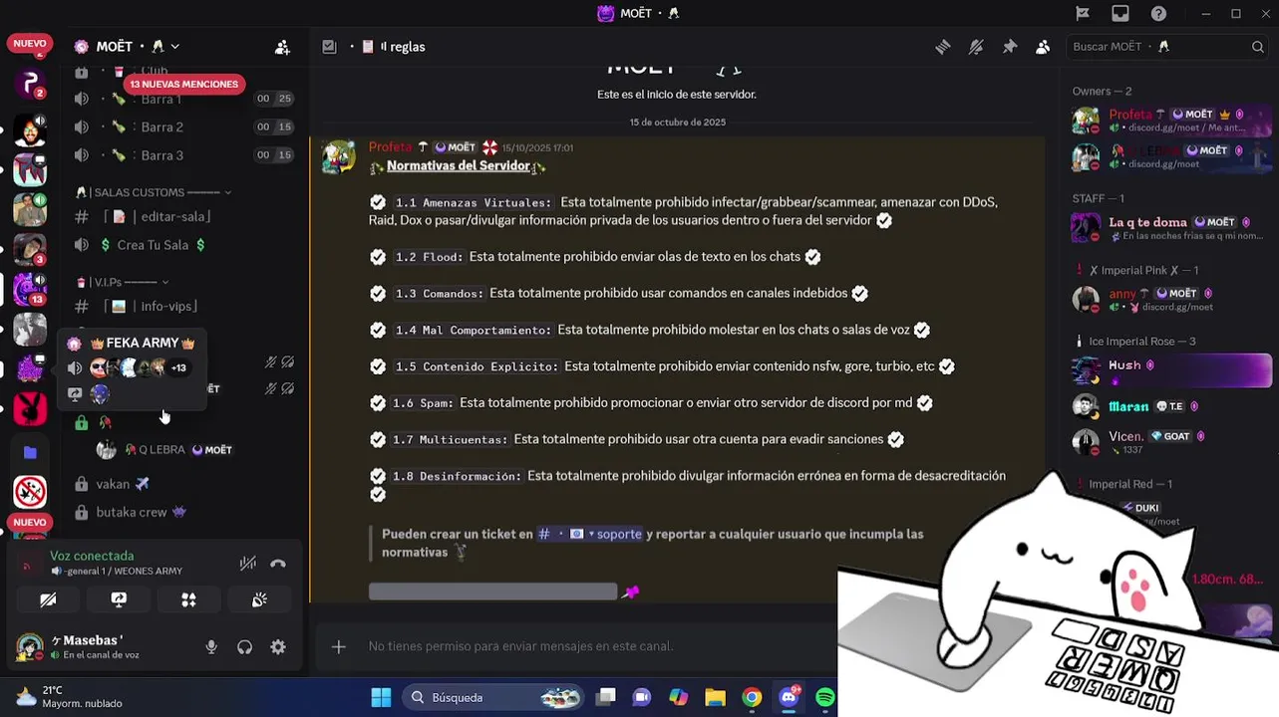Open the red prohibited-sign server icon
The image size is (1279, 717).
click(x=30, y=491)
